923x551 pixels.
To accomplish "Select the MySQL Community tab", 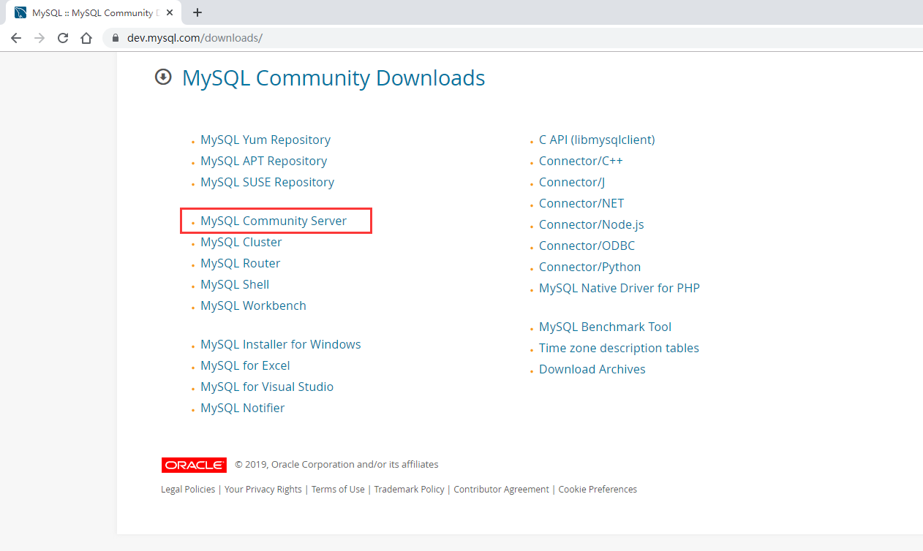I will coord(95,12).
